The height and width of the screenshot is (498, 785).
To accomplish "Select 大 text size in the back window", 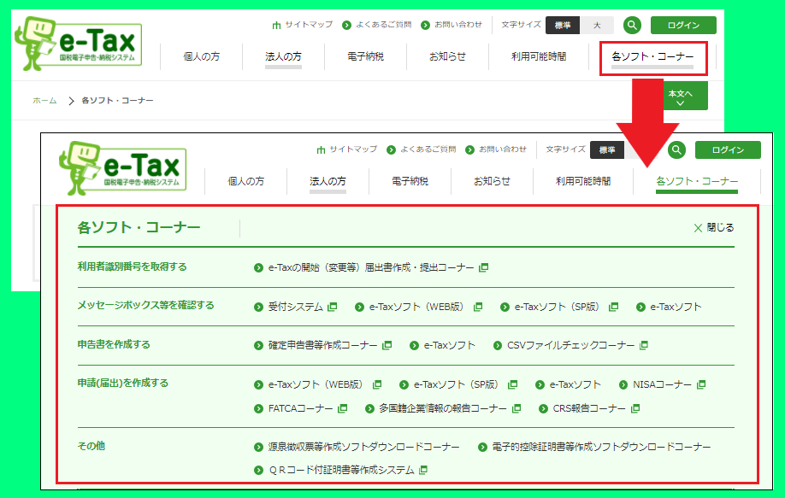I will pyautogui.click(x=597, y=25).
